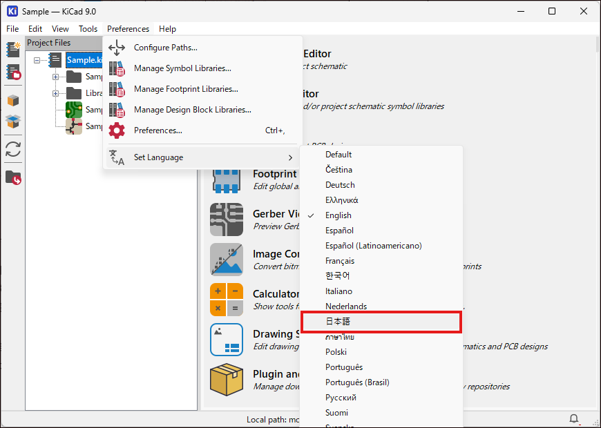Choose Deutsch as the interface language
601x428 pixels.
340,185
